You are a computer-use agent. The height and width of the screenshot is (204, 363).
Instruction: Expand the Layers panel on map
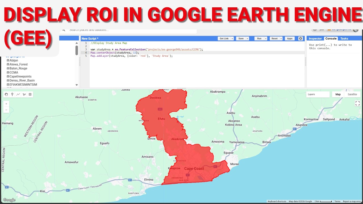(318, 94)
